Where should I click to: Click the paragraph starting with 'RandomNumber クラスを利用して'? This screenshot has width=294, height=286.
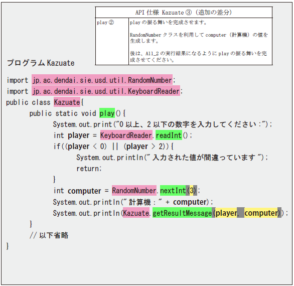199,38
